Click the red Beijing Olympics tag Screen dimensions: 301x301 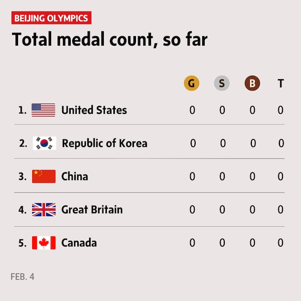click(51, 19)
